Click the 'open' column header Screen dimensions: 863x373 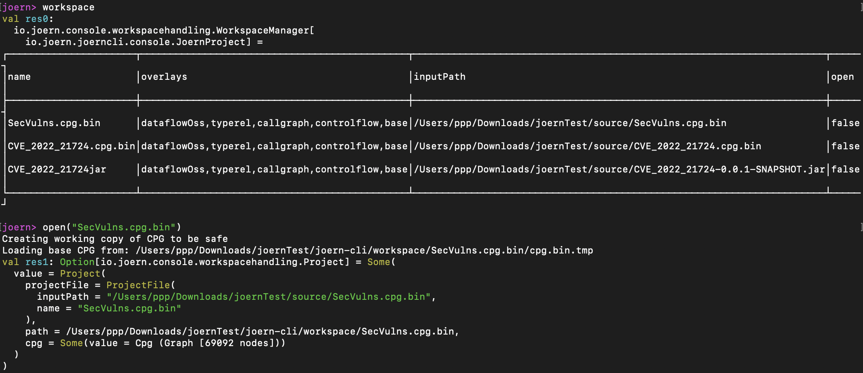tap(842, 77)
